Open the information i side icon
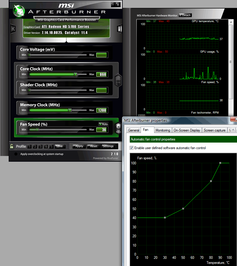Screen dimensions: 237x266 [119, 29]
